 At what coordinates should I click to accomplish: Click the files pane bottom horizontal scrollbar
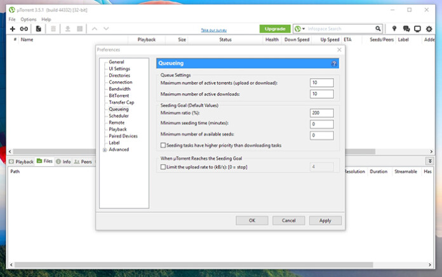tap(220, 264)
